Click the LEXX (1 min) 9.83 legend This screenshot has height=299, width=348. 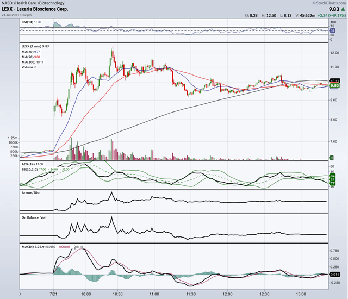pyautogui.click(x=35, y=46)
